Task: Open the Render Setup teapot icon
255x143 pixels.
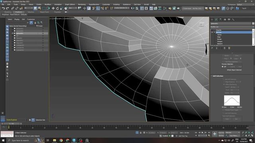Action: coord(170,8)
